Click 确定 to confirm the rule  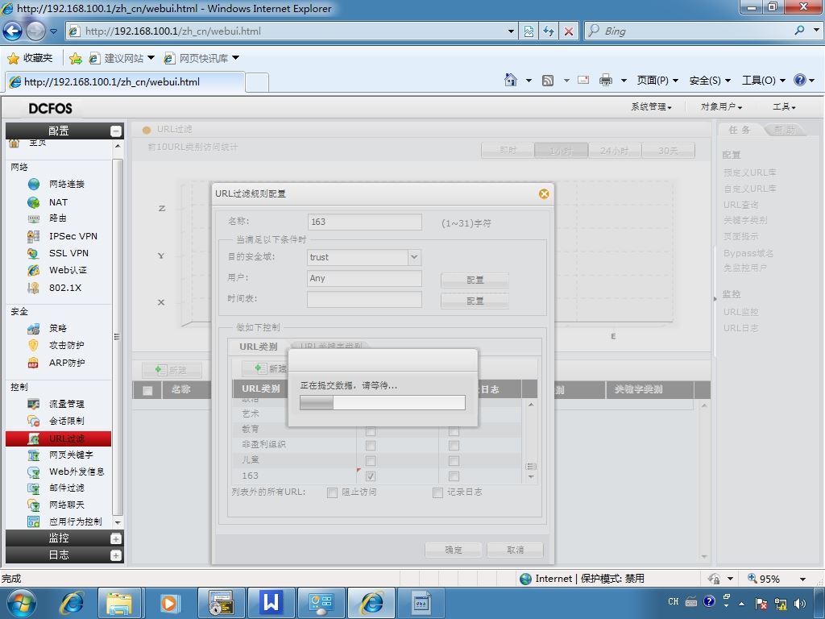pyautogui.click(x=453, y=550)
